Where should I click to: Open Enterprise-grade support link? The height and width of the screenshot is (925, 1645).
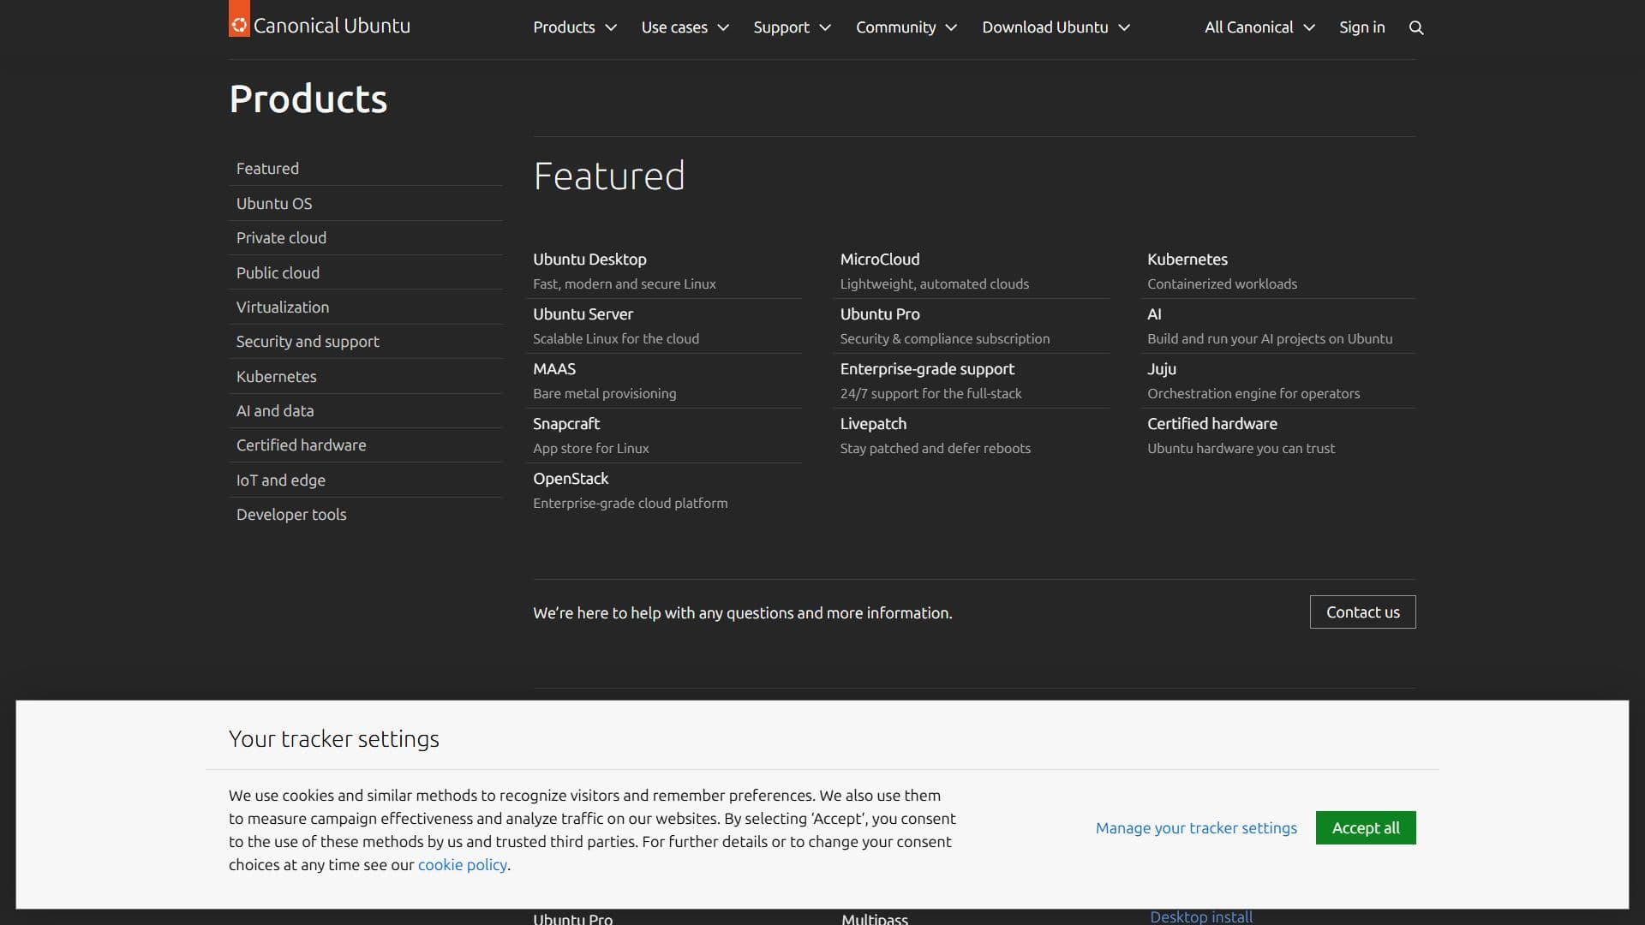tap(927, 369)
